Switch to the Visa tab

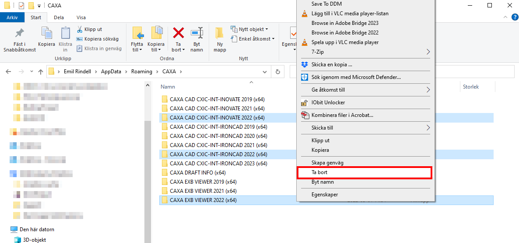81,17
